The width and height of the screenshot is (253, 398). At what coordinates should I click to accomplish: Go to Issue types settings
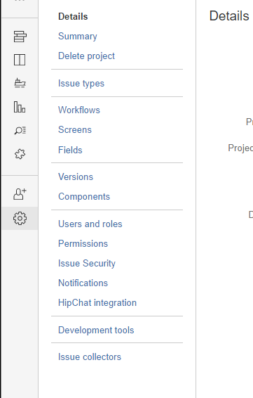pos(81,84)
